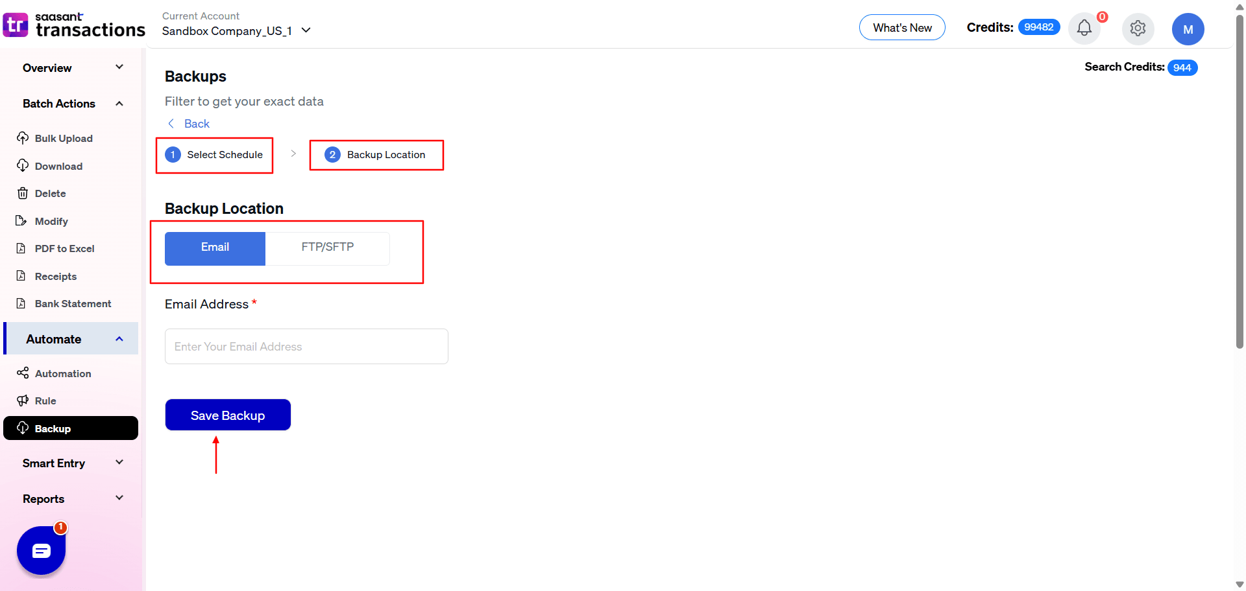Open PDF to Excel in sidebar
Image resolution: width=1246 pixels, height=591 pixels.
(64, 248)
